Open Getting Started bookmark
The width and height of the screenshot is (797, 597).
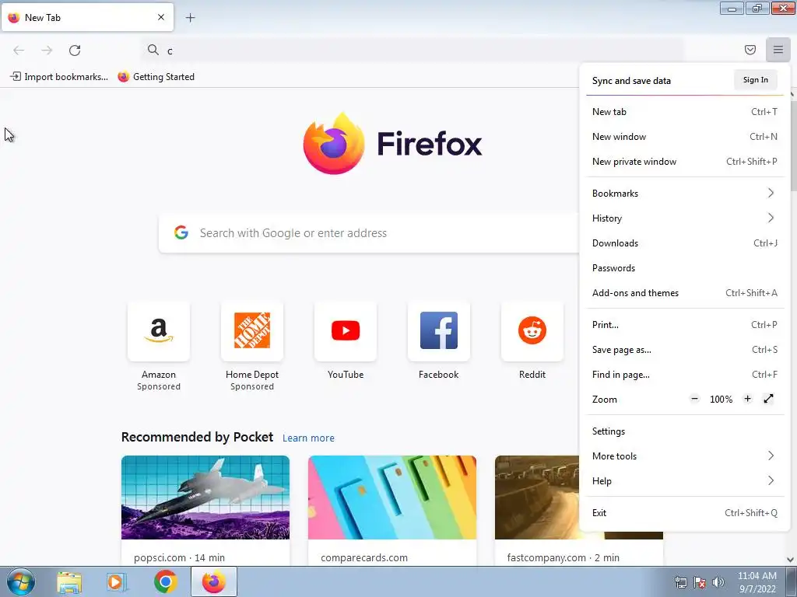[156, 77]
